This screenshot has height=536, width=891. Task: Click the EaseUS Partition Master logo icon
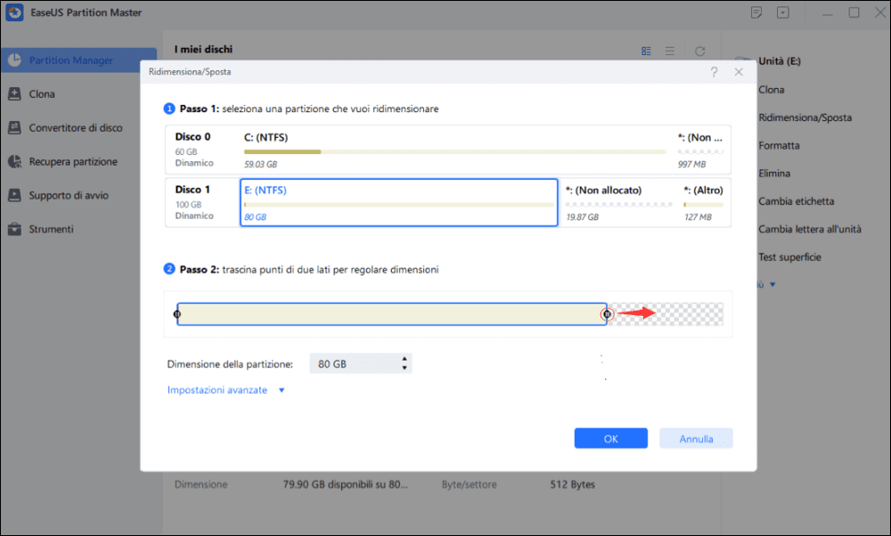[x=15, y=12]
